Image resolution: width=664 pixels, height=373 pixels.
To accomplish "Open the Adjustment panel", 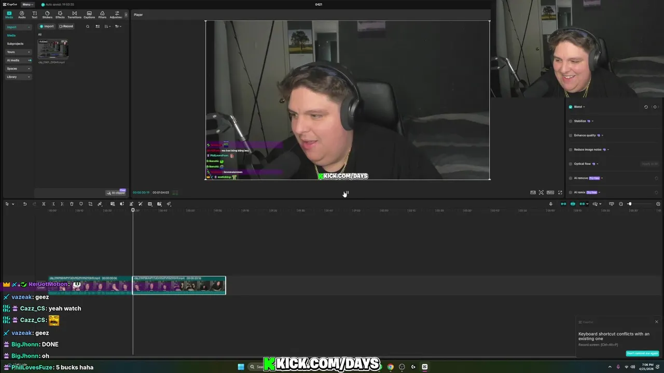I will (116, 15).
